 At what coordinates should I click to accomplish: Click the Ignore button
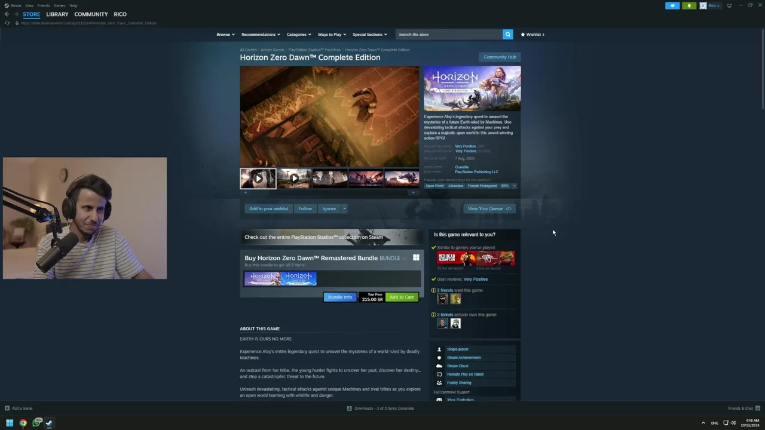[x=329, y=208]
